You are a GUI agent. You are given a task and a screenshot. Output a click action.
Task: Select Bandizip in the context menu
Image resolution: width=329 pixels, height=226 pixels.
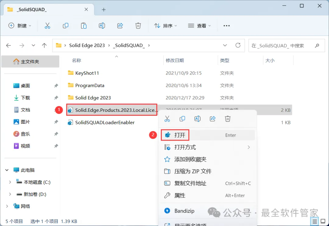click(208, 211)
